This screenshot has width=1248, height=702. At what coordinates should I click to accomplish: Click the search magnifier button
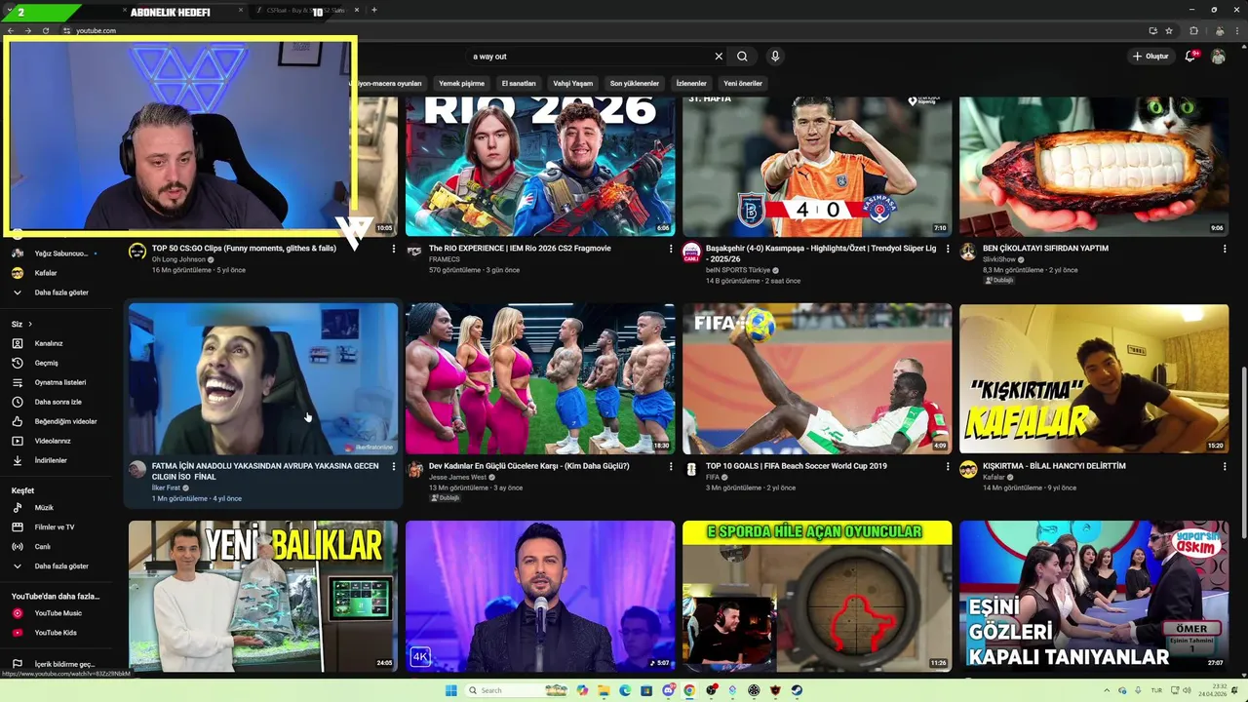coord(742,57)
